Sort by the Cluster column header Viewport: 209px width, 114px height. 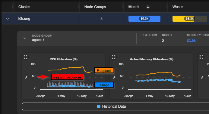(24, 7)
